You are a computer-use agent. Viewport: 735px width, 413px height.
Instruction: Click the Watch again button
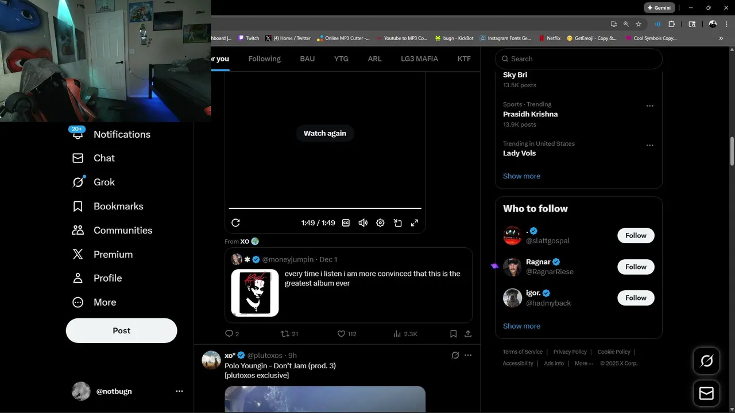pyautogui.click(x=325, y=133)
